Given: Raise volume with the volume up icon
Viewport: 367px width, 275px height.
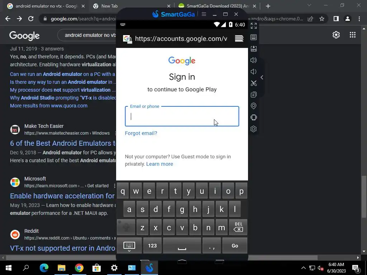Looking at the screenshot, I should 254,60.
